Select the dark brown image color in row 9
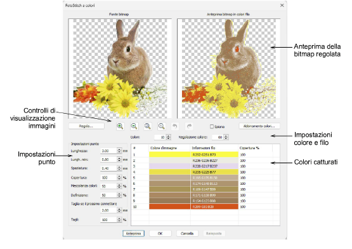The image size is (352, 249). pos(170,201)
